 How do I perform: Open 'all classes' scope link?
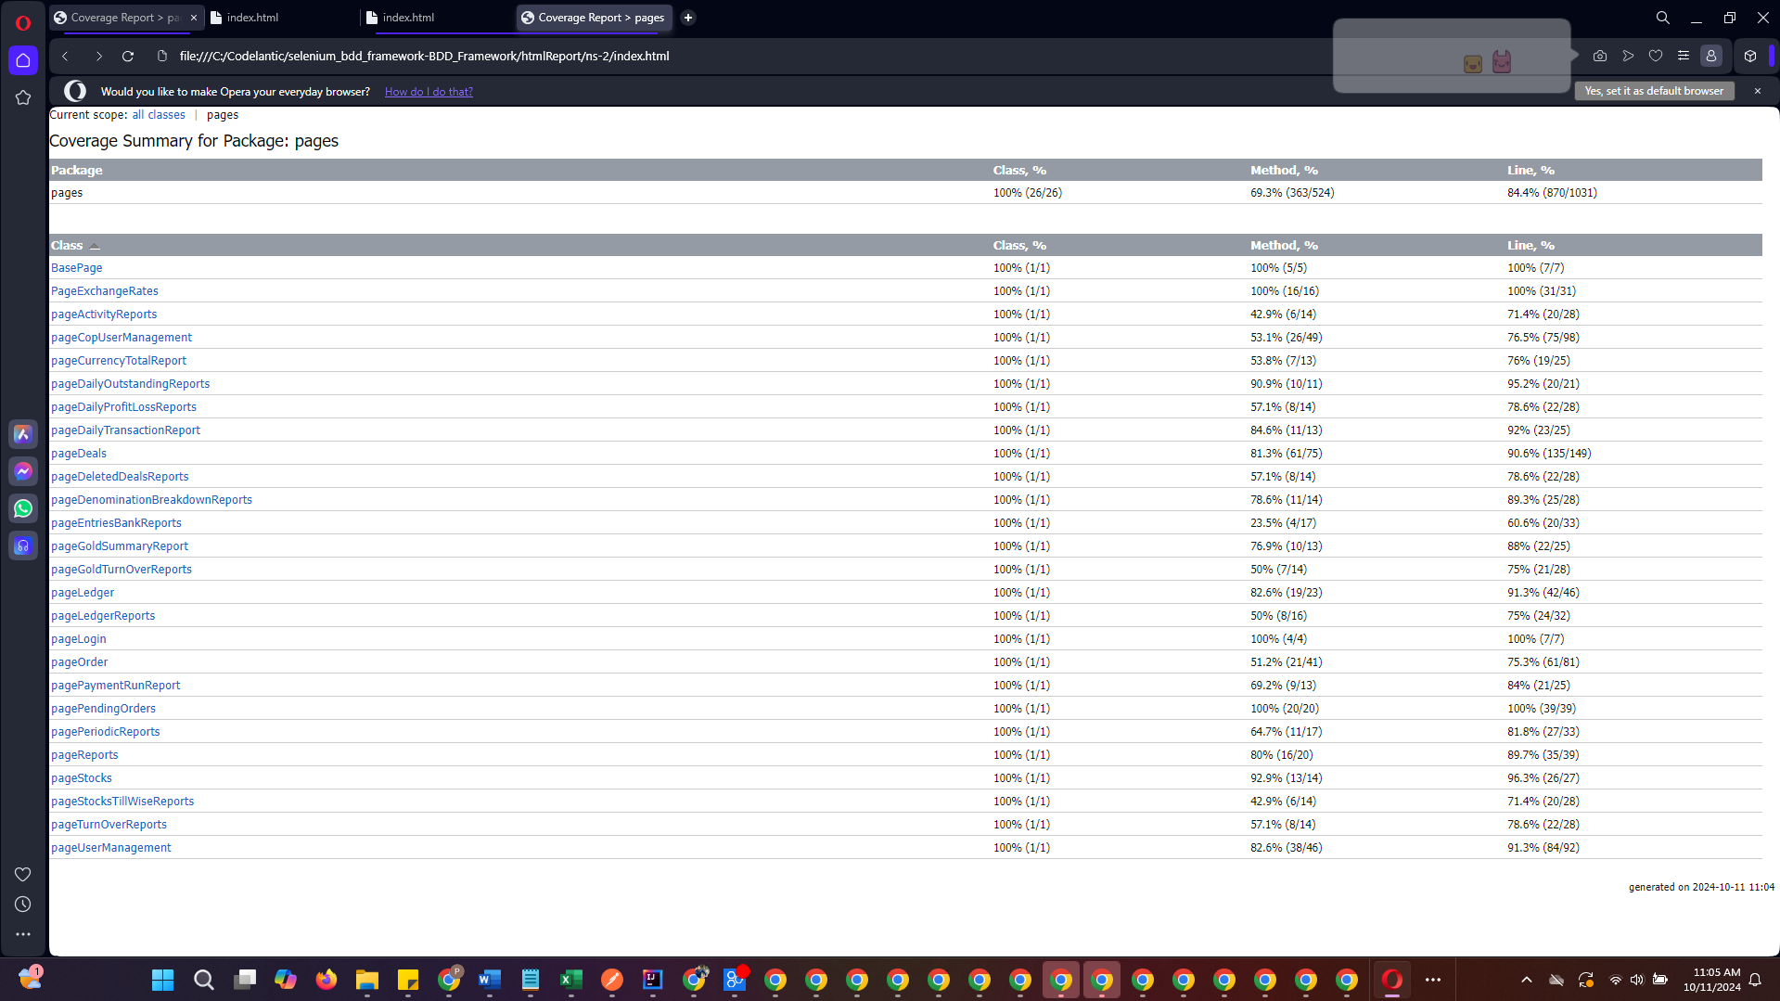(x=159, y=115)
